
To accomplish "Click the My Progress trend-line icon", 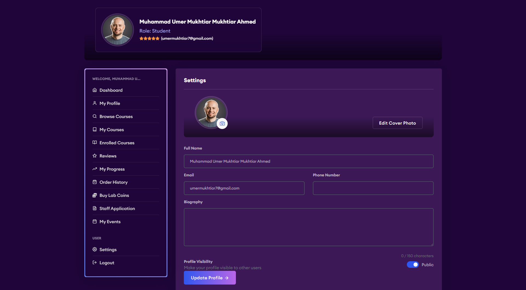I will [95, 169].
